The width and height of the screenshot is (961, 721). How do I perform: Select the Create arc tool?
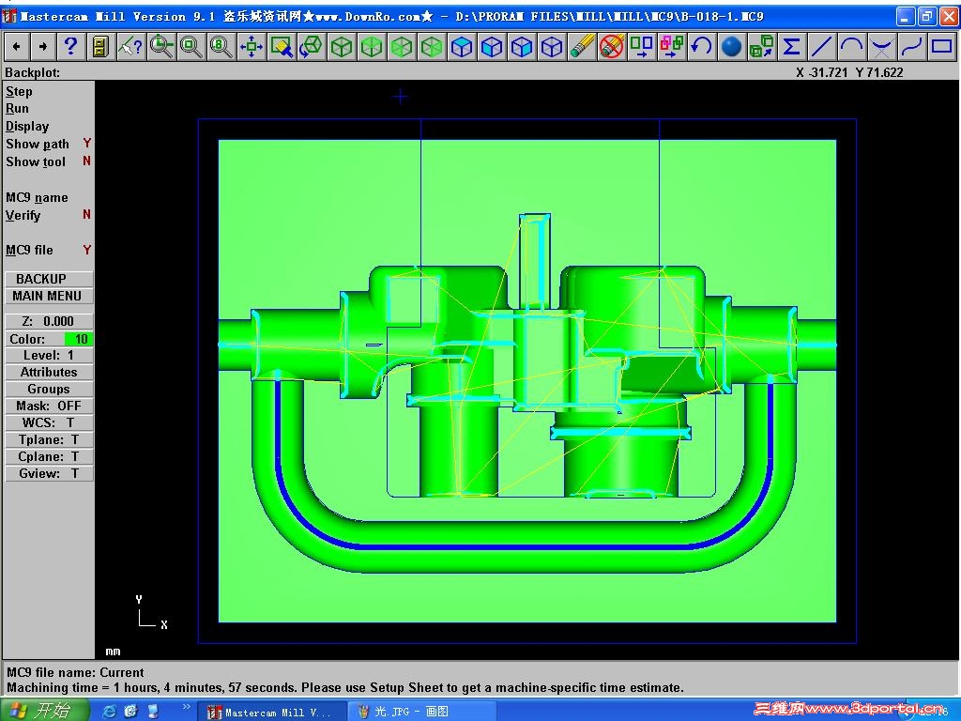[x=852, y=46]
